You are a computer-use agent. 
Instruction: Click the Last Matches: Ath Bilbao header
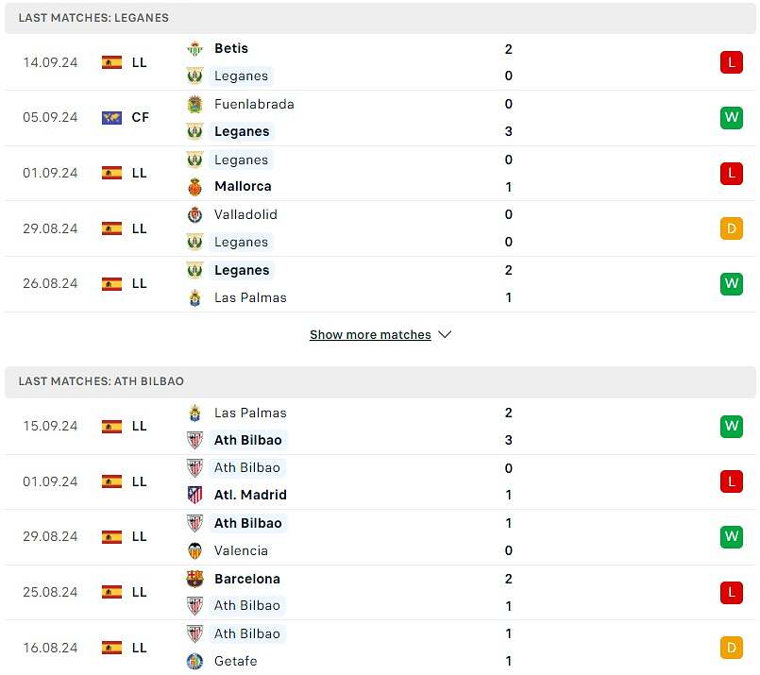[x=101, y=381]
